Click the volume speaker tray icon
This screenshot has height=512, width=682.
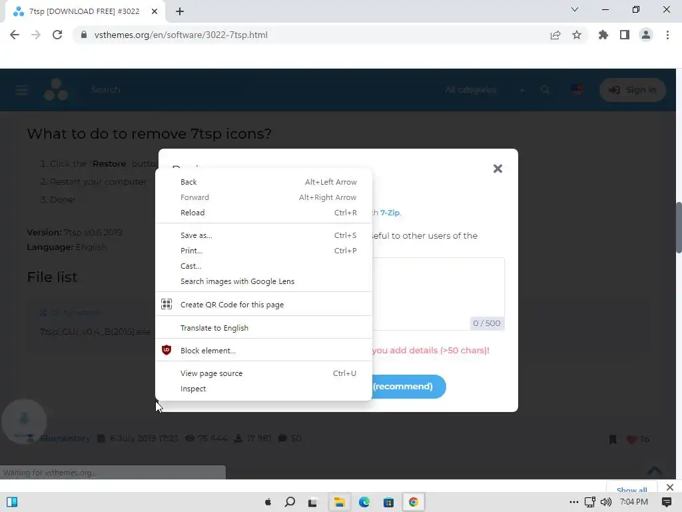605,502
